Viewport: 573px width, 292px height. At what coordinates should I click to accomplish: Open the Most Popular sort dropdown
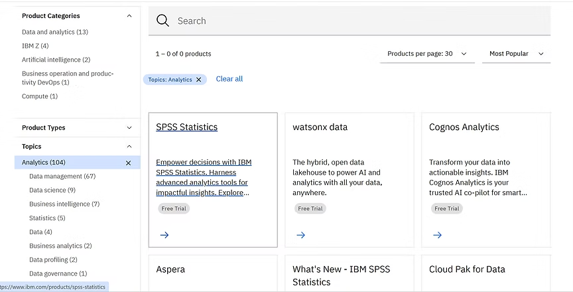[x=516, y=54]
